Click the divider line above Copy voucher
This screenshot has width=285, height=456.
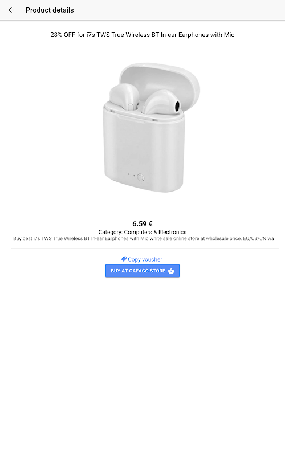145,249
